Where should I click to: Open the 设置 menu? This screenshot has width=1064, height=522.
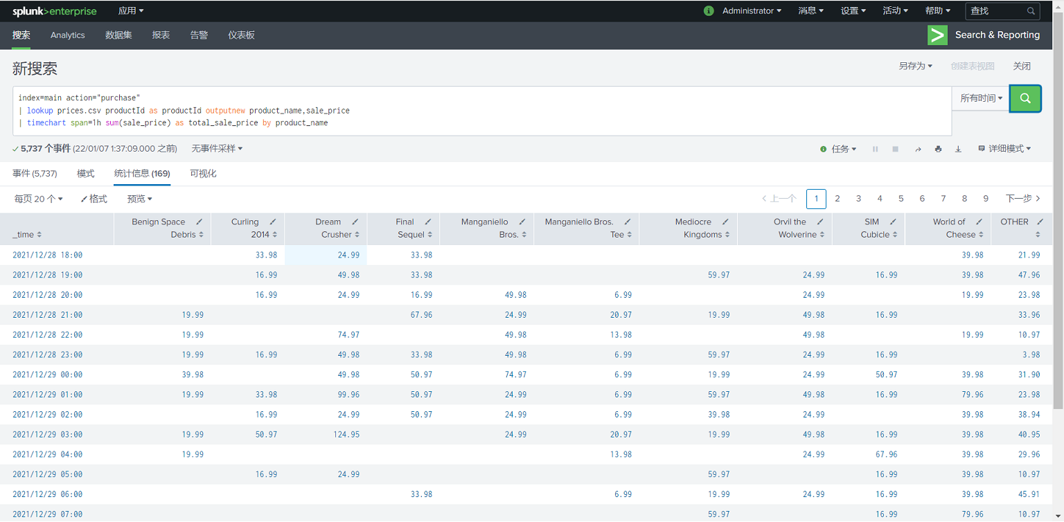[x=853, y=10]
